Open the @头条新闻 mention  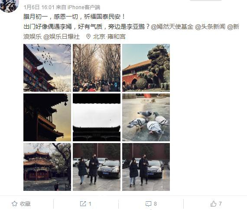pyautogui.click(x=210, y=27)
